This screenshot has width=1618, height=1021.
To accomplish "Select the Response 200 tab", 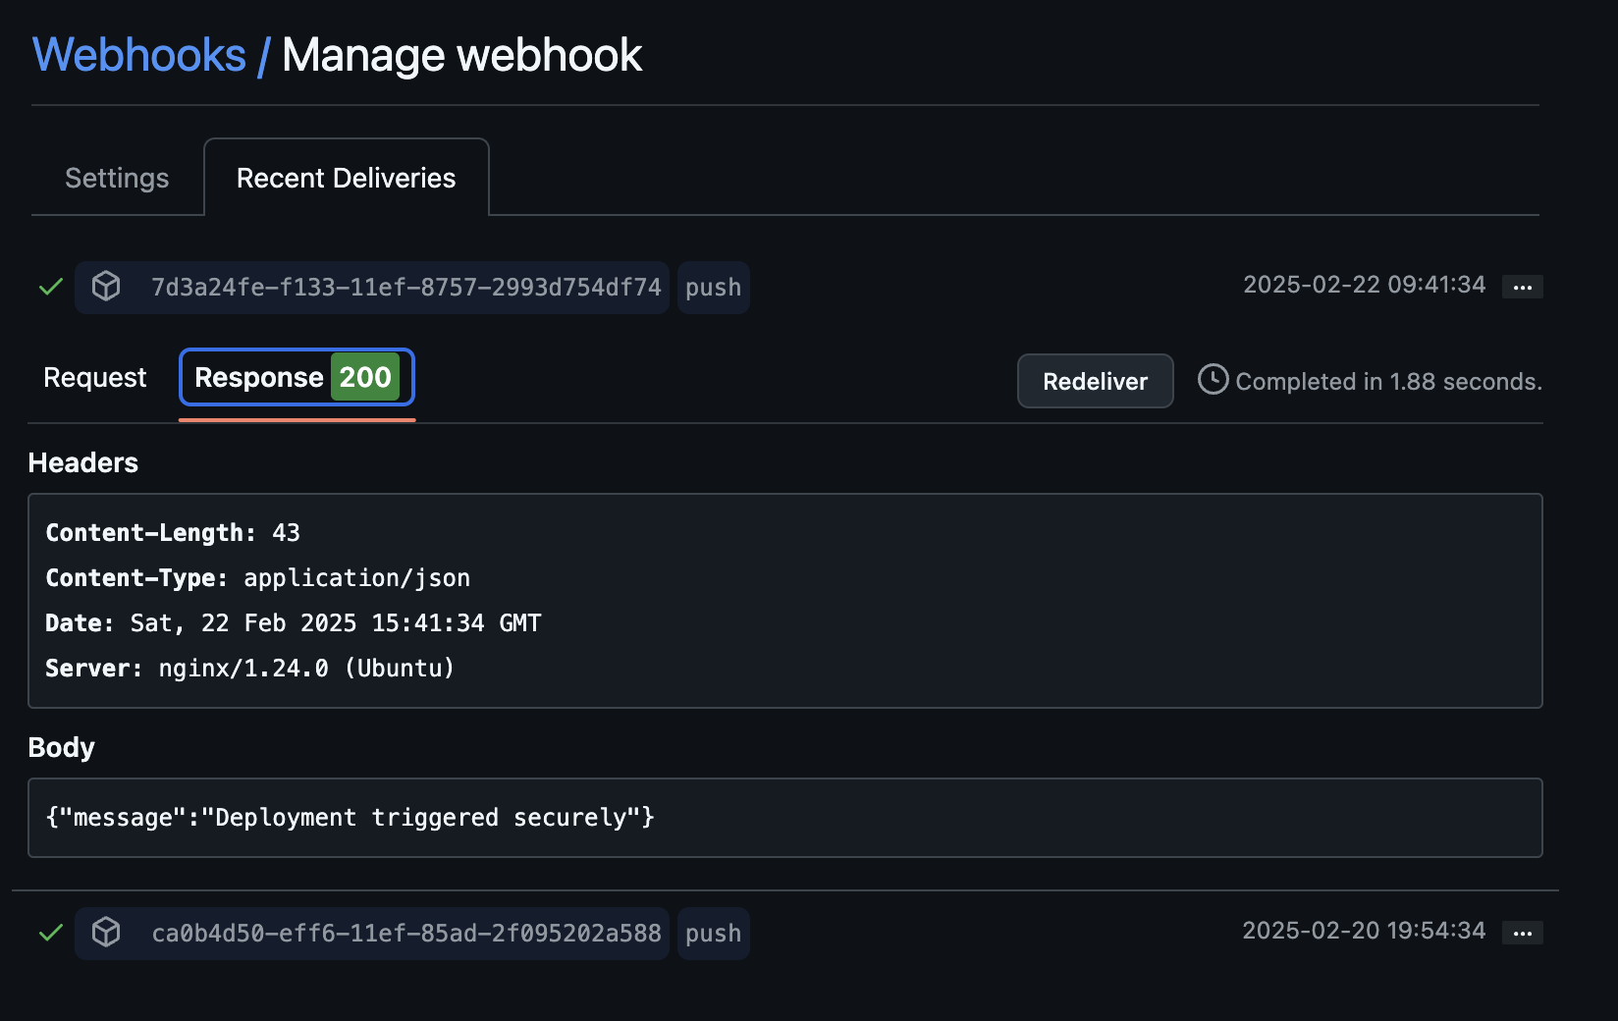I will (296, 376).
